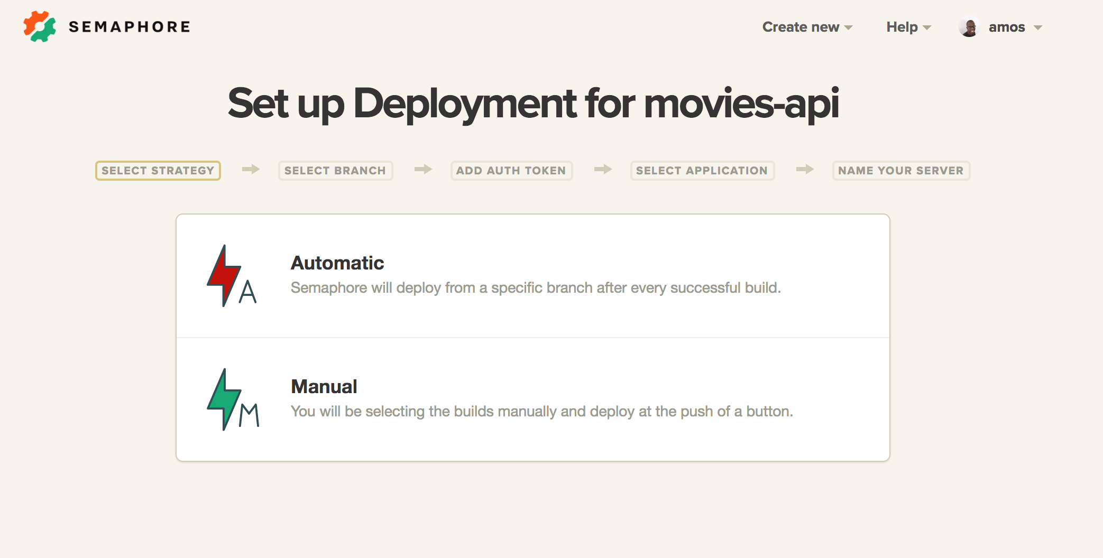Click the Semaphore gear logo icon
The image size is (1103, 558).
click(40, 26)
